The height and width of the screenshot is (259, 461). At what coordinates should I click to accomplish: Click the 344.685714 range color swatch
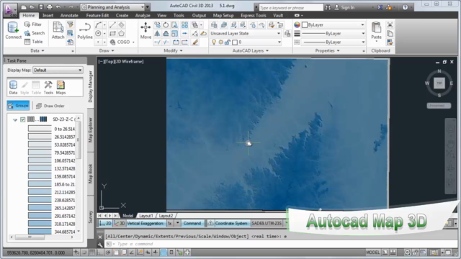tap(40, 232)
